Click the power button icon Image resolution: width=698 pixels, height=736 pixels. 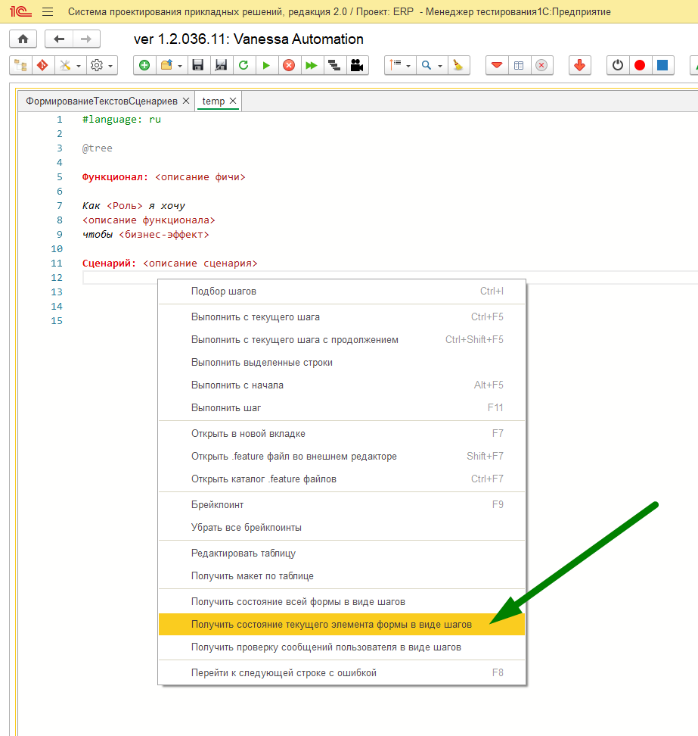[618, 65]
